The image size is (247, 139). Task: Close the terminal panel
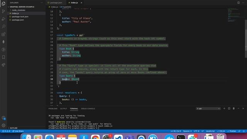point(243,108)
